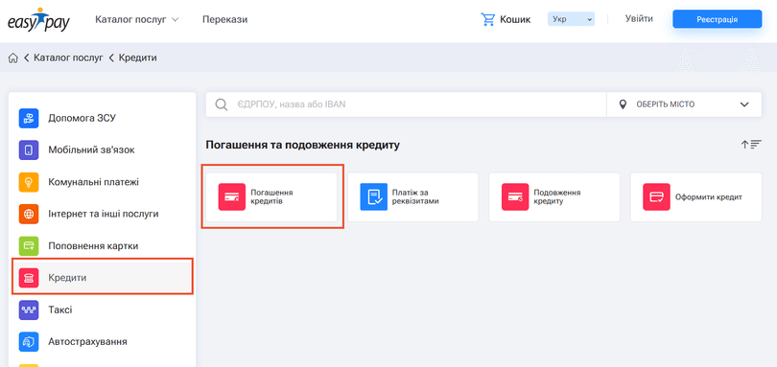
Task: Click the Кредити red sidebar icon
Action: [29, 278]
